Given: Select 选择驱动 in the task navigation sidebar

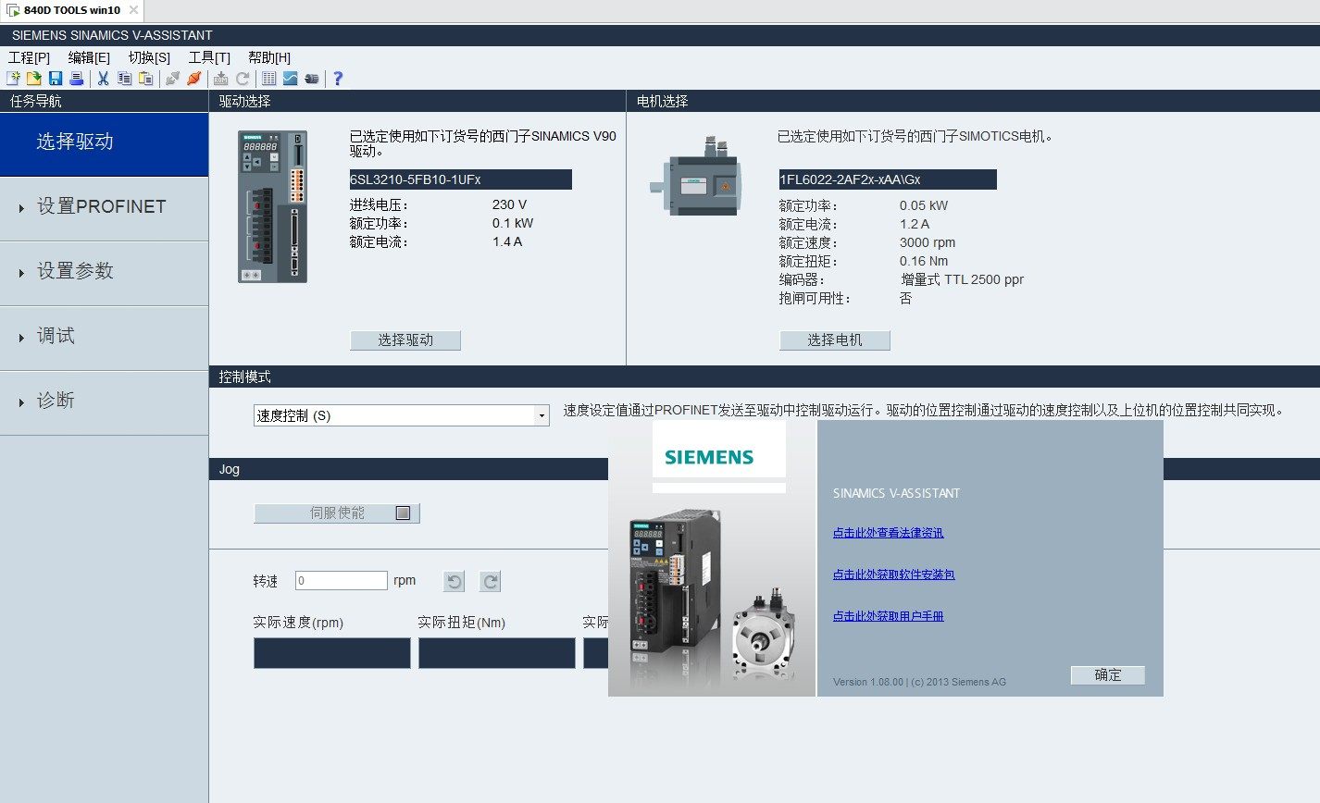Looking at the screenshot, I should (x=104, y=142).
